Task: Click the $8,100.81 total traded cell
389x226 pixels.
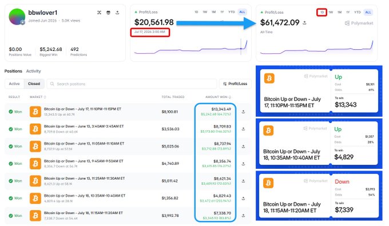Action: tap(170, 112)
